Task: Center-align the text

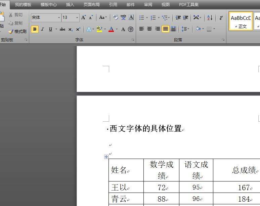Action: 149,29
